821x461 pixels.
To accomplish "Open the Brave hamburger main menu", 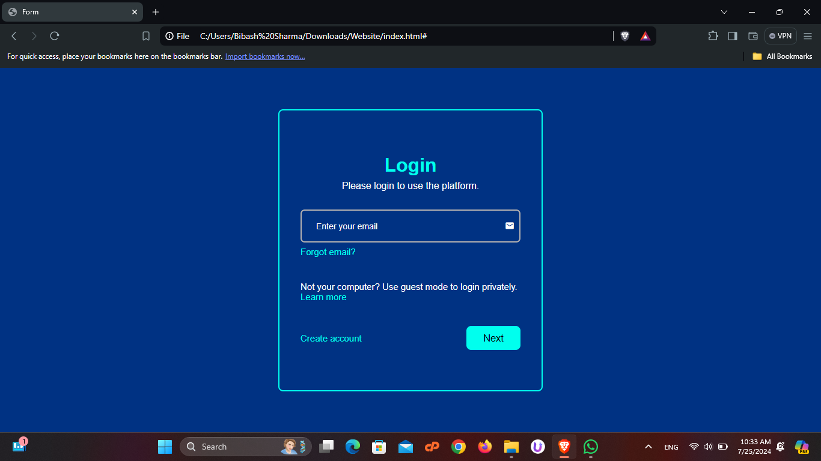I will click(x=808, y=36).
